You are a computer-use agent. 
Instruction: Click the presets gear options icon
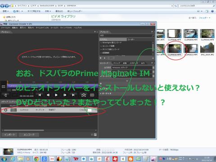[101, 58]
